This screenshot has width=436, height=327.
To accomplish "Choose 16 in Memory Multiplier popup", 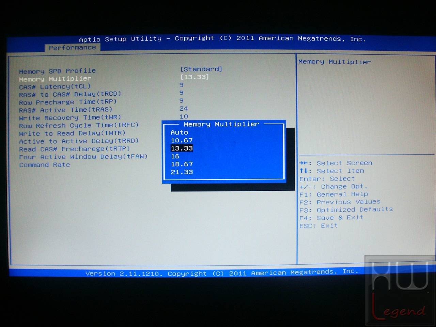I will (x=175, y=156).
